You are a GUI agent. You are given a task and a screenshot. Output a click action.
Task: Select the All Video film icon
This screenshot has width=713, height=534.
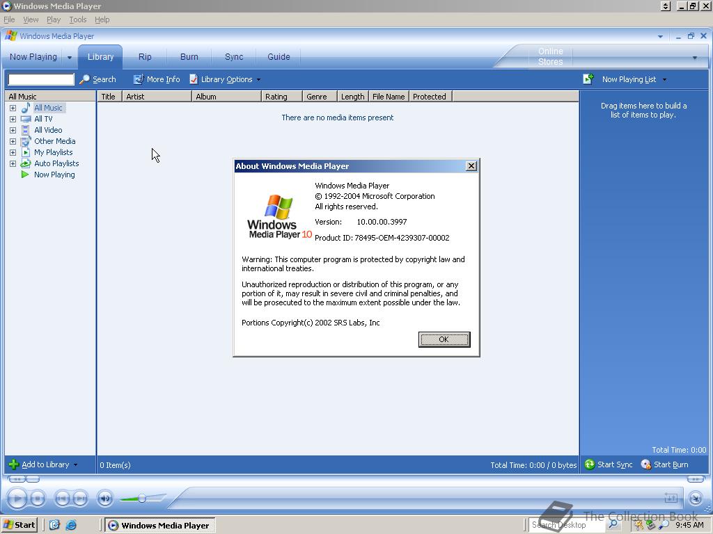pyautogui.click(x=26, y=130)
